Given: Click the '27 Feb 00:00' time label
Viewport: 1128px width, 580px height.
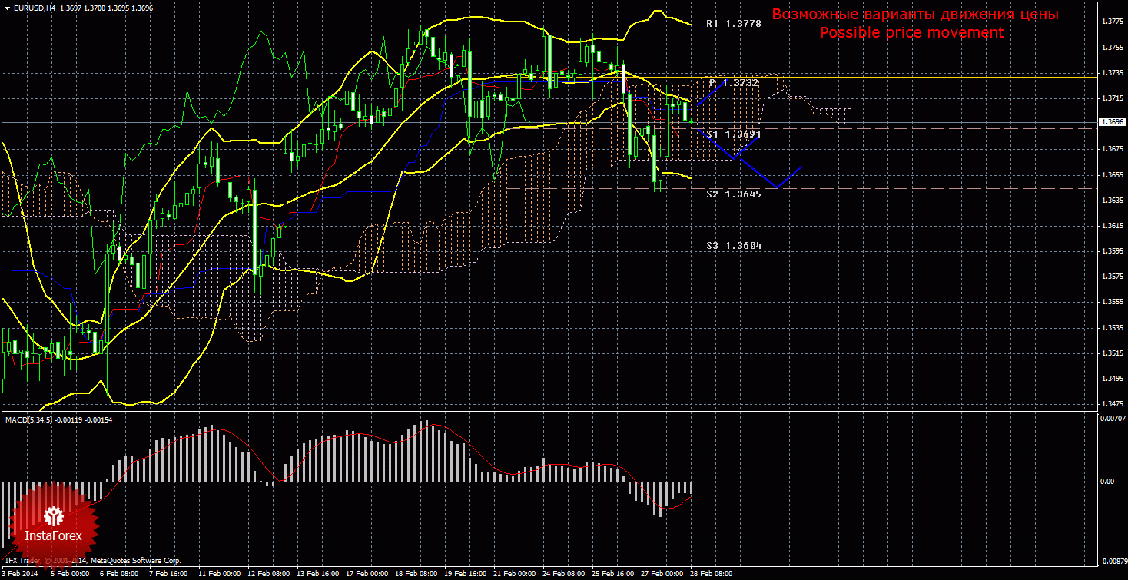Looking at the screenshot, I should coord(662,574).
